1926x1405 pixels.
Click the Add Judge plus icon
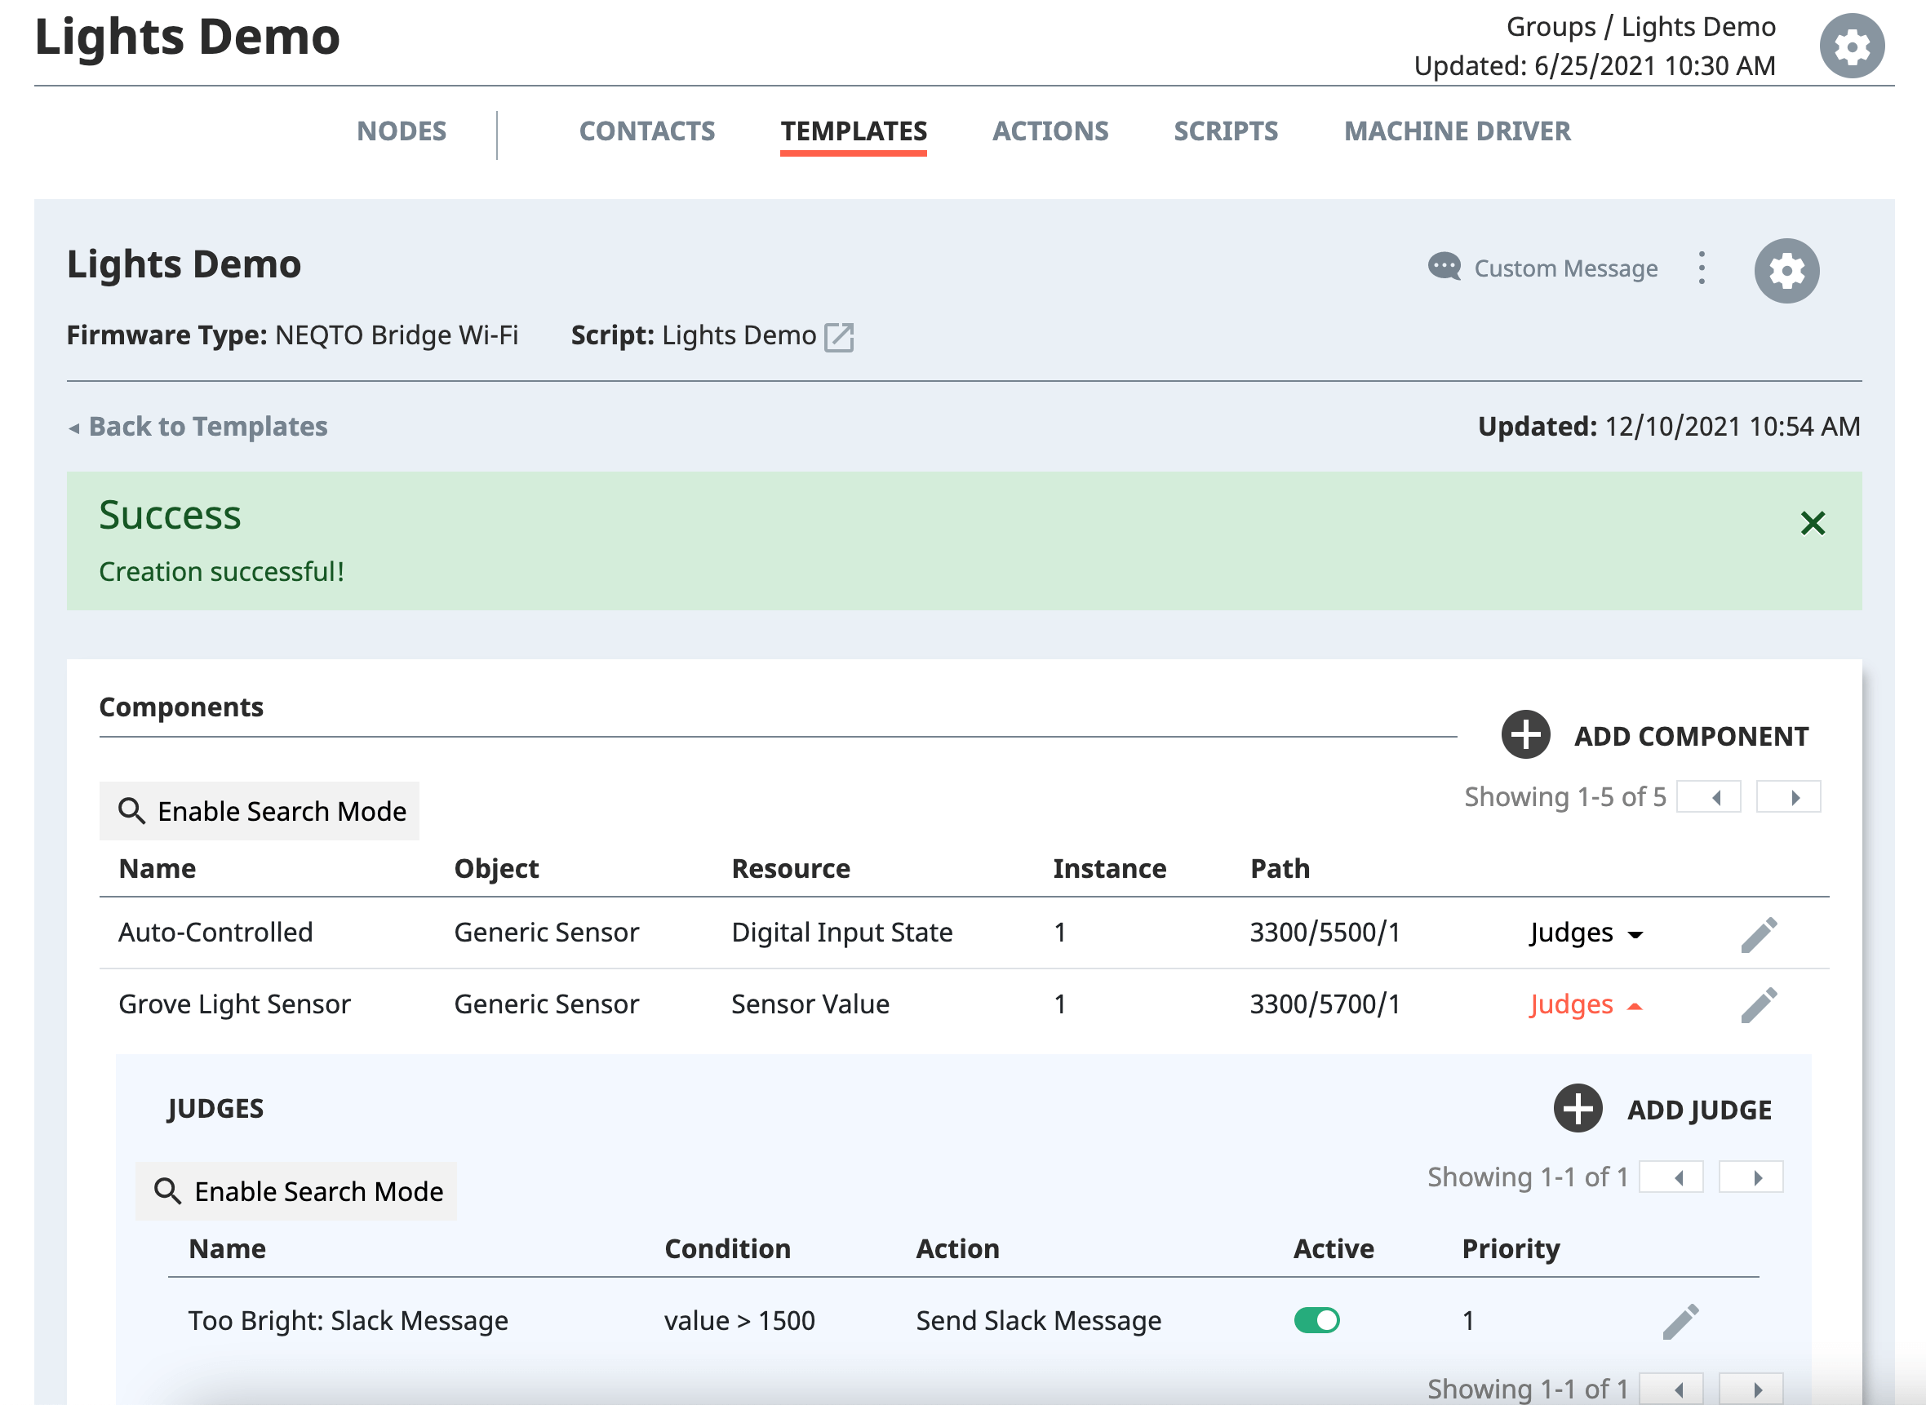point(1578,1108)
